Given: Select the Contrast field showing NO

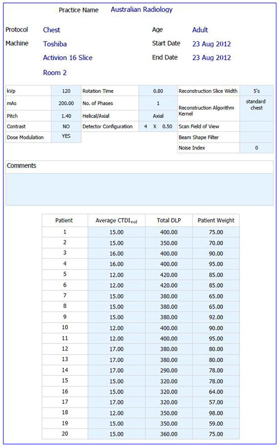Looking at the screenshot, I should [x=66, y=126].
